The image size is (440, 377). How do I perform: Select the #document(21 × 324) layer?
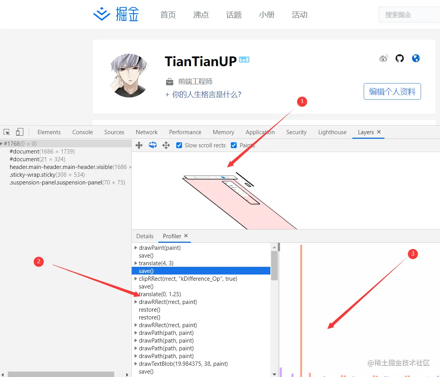[x=37, y=159]
